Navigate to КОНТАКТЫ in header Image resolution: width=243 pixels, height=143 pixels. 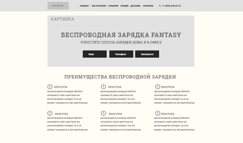(148, 6)
